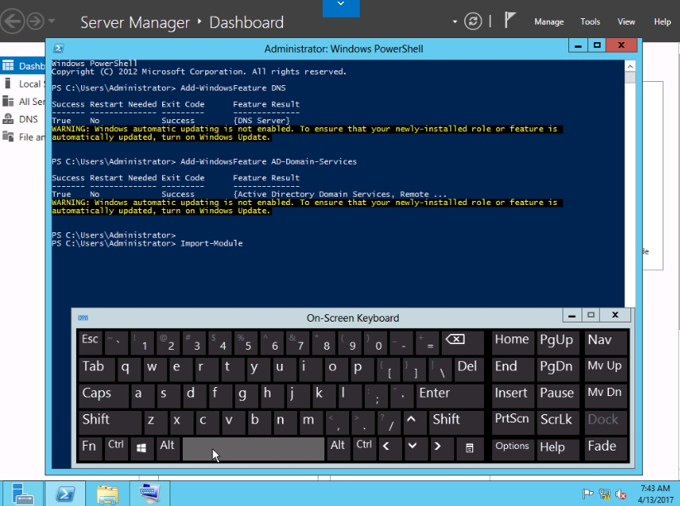The width and height of the screenshot is (680, 506).
Task: Tap the Insert key
Action: pyautogui.click(x=513, y=394)
